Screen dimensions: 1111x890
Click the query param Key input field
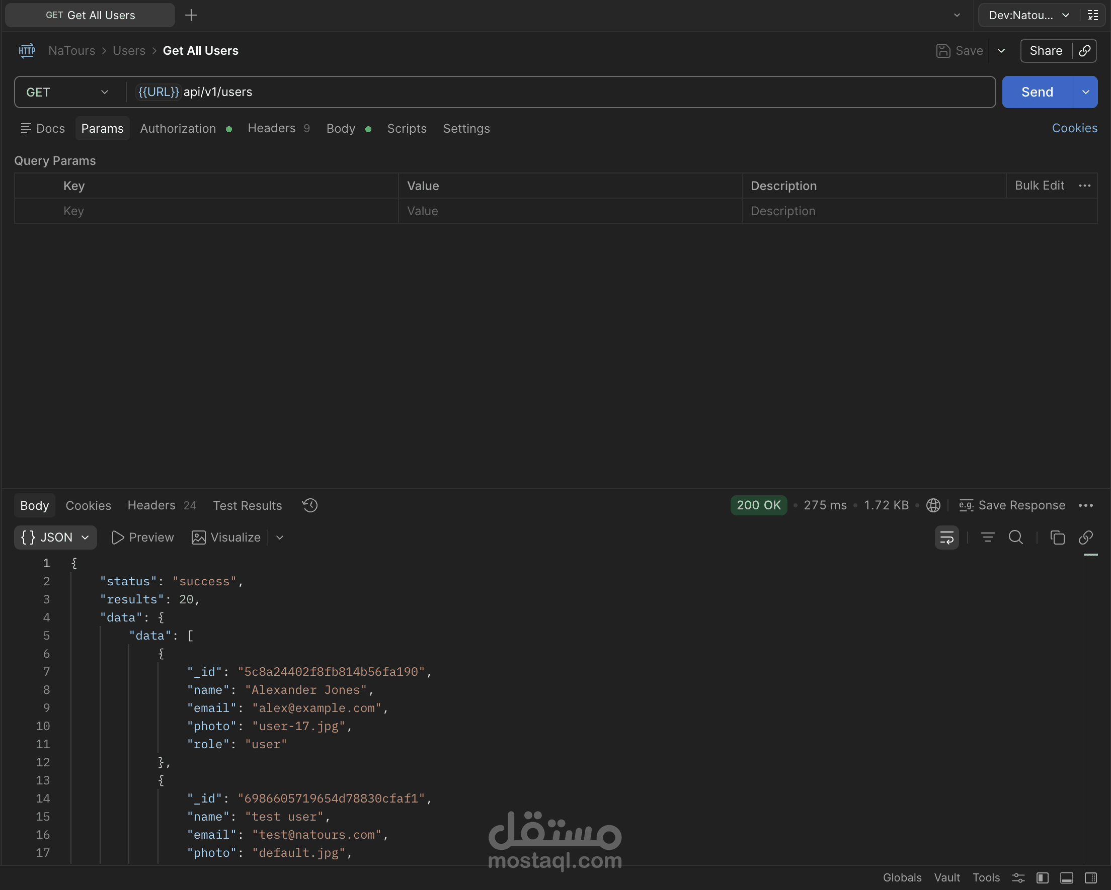227,211
